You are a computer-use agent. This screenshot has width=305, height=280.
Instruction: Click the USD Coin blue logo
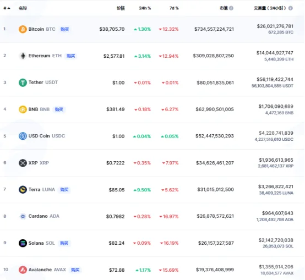[23, 136]
